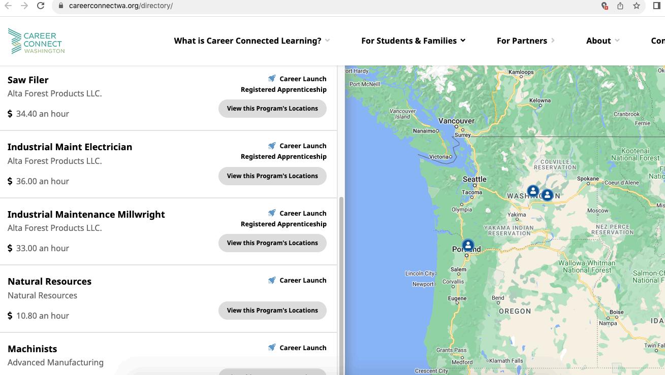665x375 pixels.
Task: Open the Industrial Maintenance Millwright listing title
Action: [86, 214]
